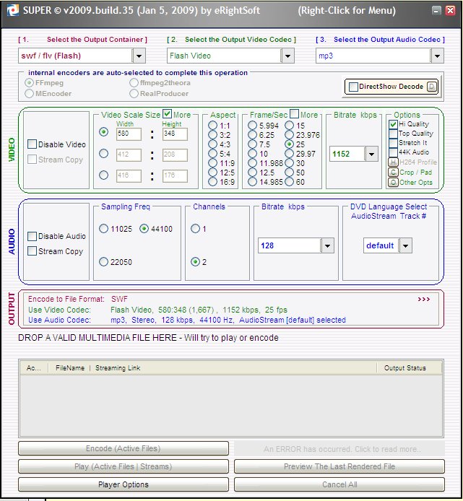Open the AudioStream Track default dropdown
The width and height of the screenshot is (463, 501).
pos(405,245)
